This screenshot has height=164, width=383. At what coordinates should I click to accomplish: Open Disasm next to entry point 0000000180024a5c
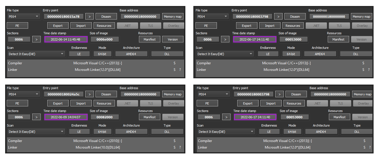(106, 94)
